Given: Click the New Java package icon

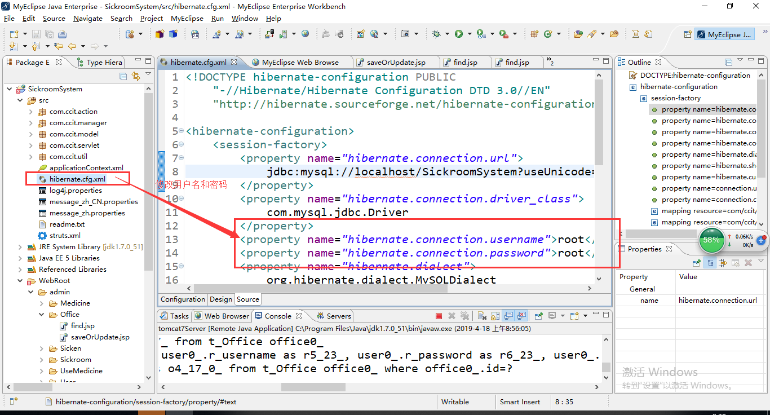Looking at the screenshot, I should click(x=534, y=34).
